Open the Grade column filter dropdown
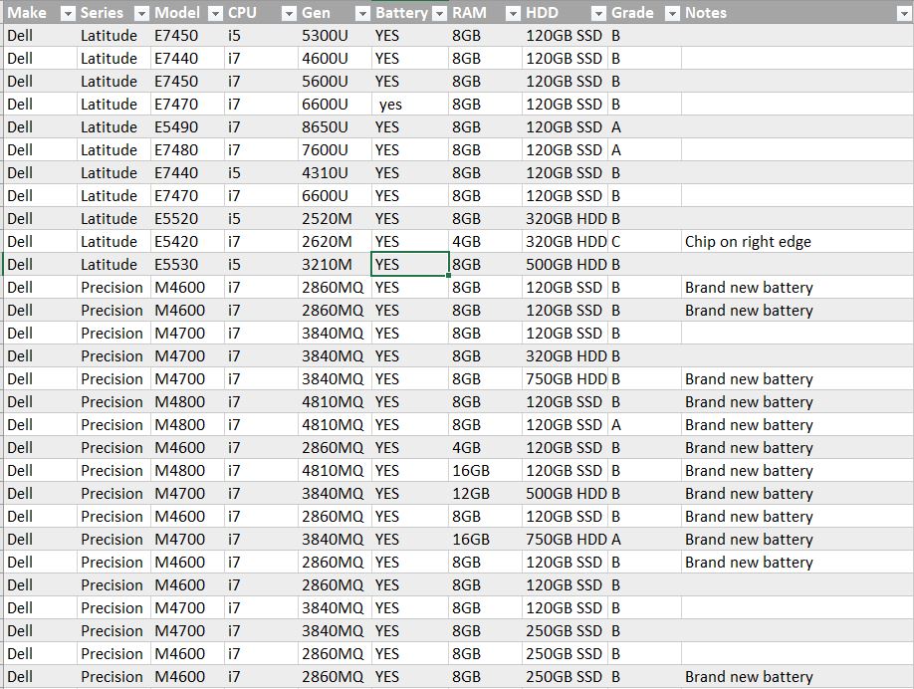 coord(672,13)
